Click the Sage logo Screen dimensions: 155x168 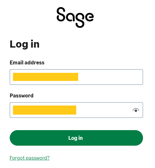(75, 17)
